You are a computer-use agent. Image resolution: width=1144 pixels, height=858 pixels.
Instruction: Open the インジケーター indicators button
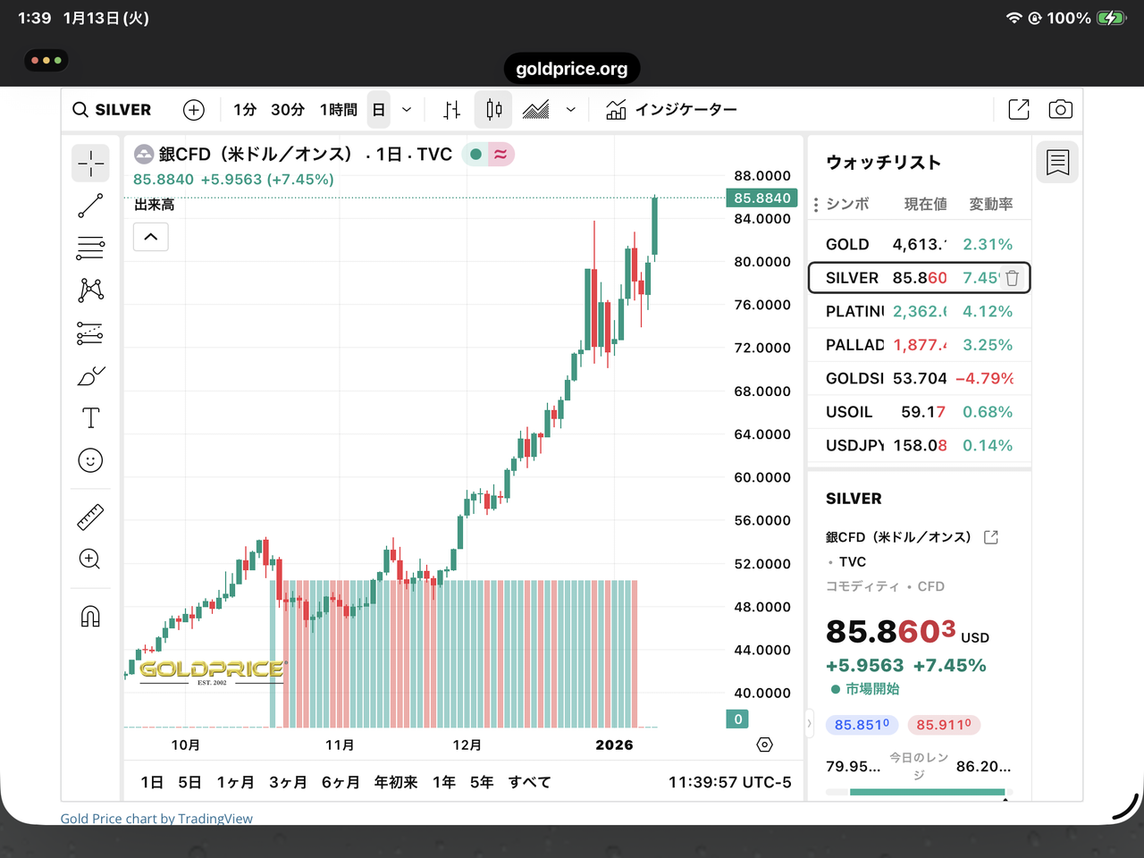point(672,110)
